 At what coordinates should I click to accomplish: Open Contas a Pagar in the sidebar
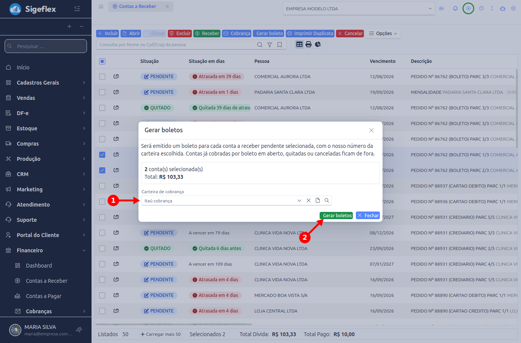46,296
